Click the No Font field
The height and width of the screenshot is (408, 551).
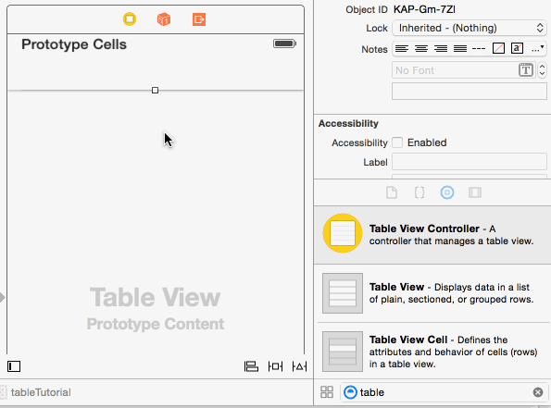464,70
